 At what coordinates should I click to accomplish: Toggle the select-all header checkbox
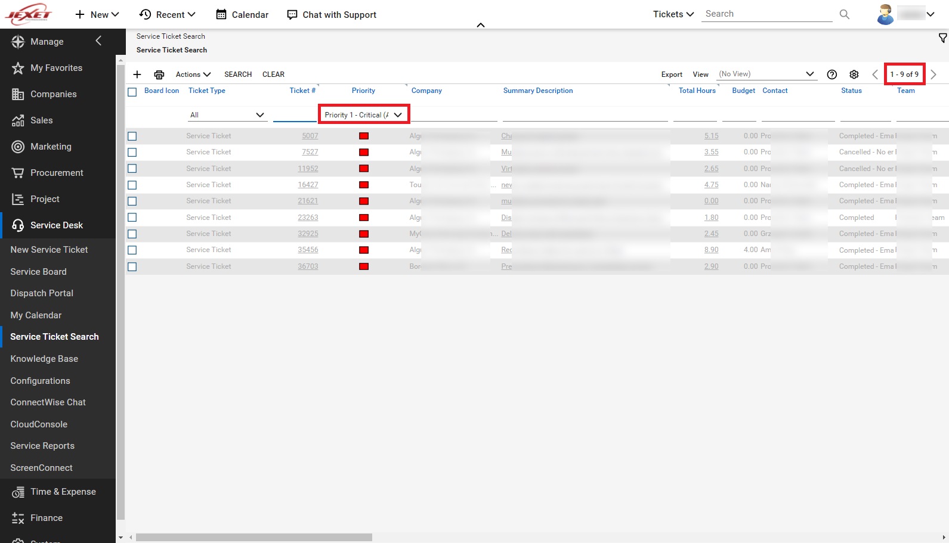pos(132,92)
